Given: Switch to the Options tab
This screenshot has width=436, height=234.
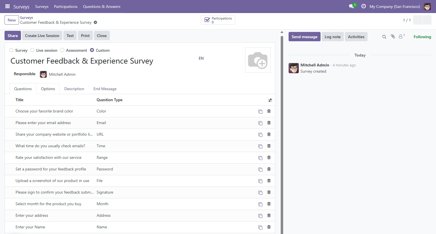Looking at the screenshot, I should point(48,89).
